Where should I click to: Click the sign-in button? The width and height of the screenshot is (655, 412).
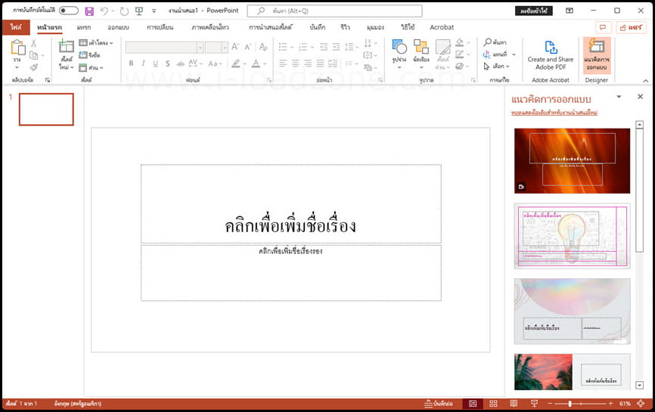[533, 11]
